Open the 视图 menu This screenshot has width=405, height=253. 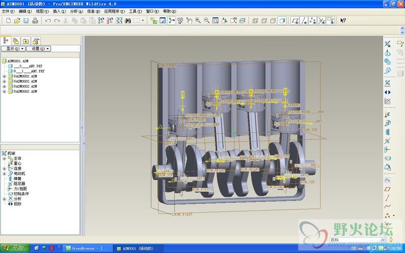[x=42, y=11]
